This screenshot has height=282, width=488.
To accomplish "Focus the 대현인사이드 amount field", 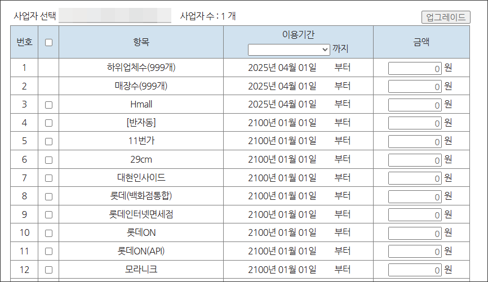I will coord(415,178).
